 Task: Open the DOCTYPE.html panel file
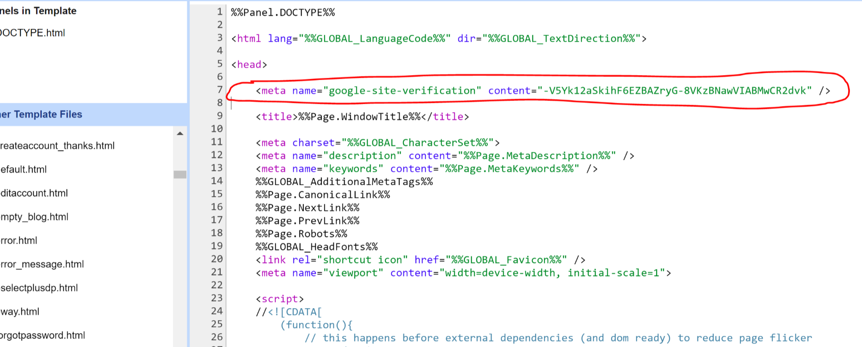tap(32, 33)
